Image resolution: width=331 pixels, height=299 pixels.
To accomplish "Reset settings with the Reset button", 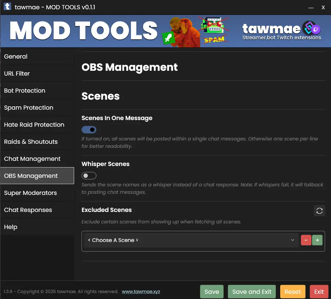I will coord(292,292).
